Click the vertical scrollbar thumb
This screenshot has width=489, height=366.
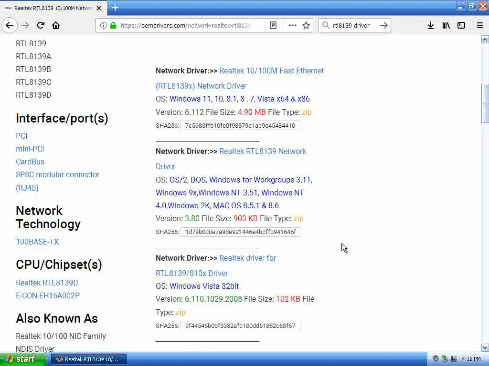click(485, 103)
